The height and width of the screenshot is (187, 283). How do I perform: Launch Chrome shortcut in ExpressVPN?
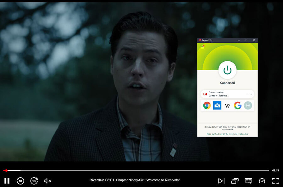click(x=207, y=105)
